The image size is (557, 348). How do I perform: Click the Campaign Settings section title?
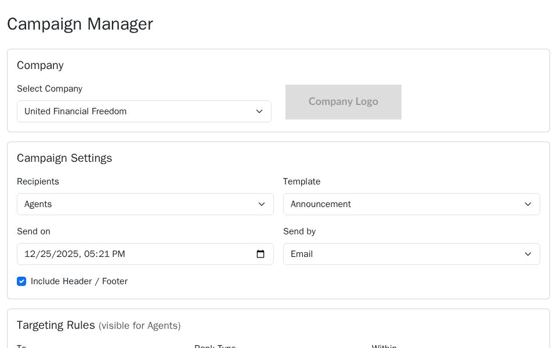64,158
